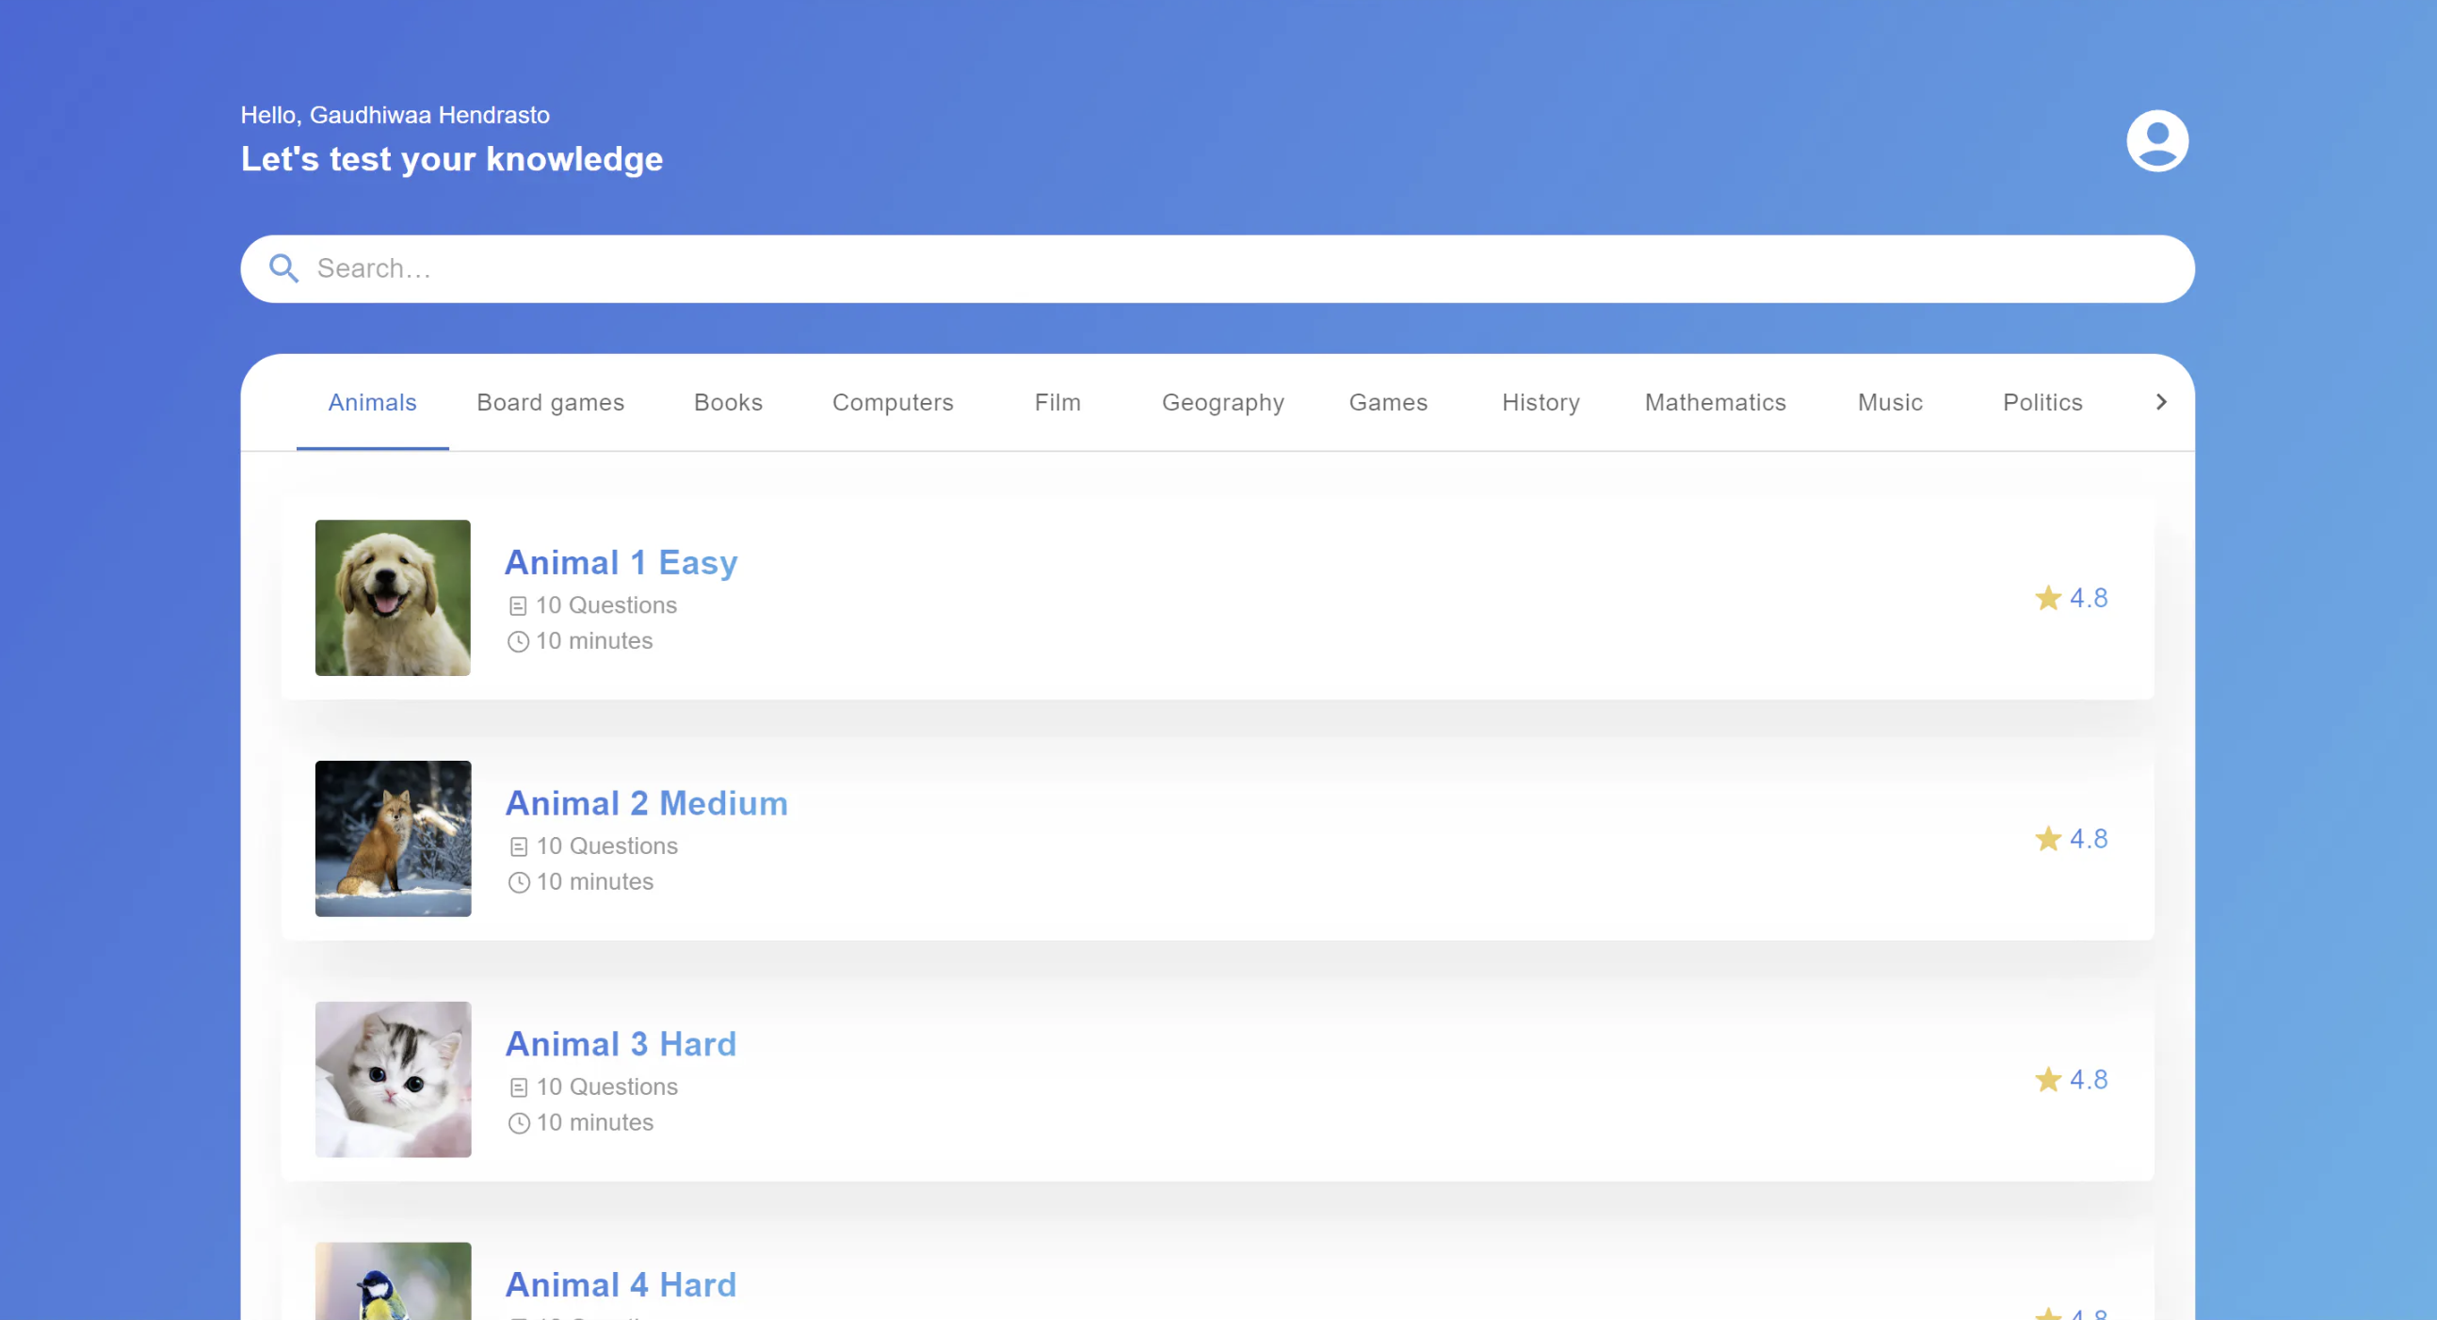Click the star icon on Animal 3 Hard
The width and height of the screenshot is (2437, 1320).
click(2048, 1080)
